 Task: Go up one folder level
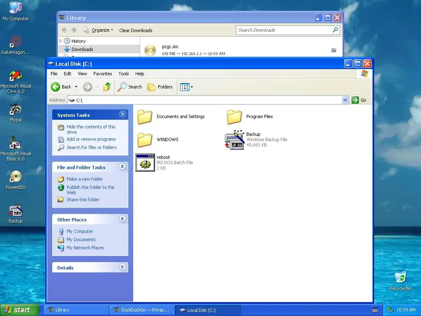pos(107,87)
